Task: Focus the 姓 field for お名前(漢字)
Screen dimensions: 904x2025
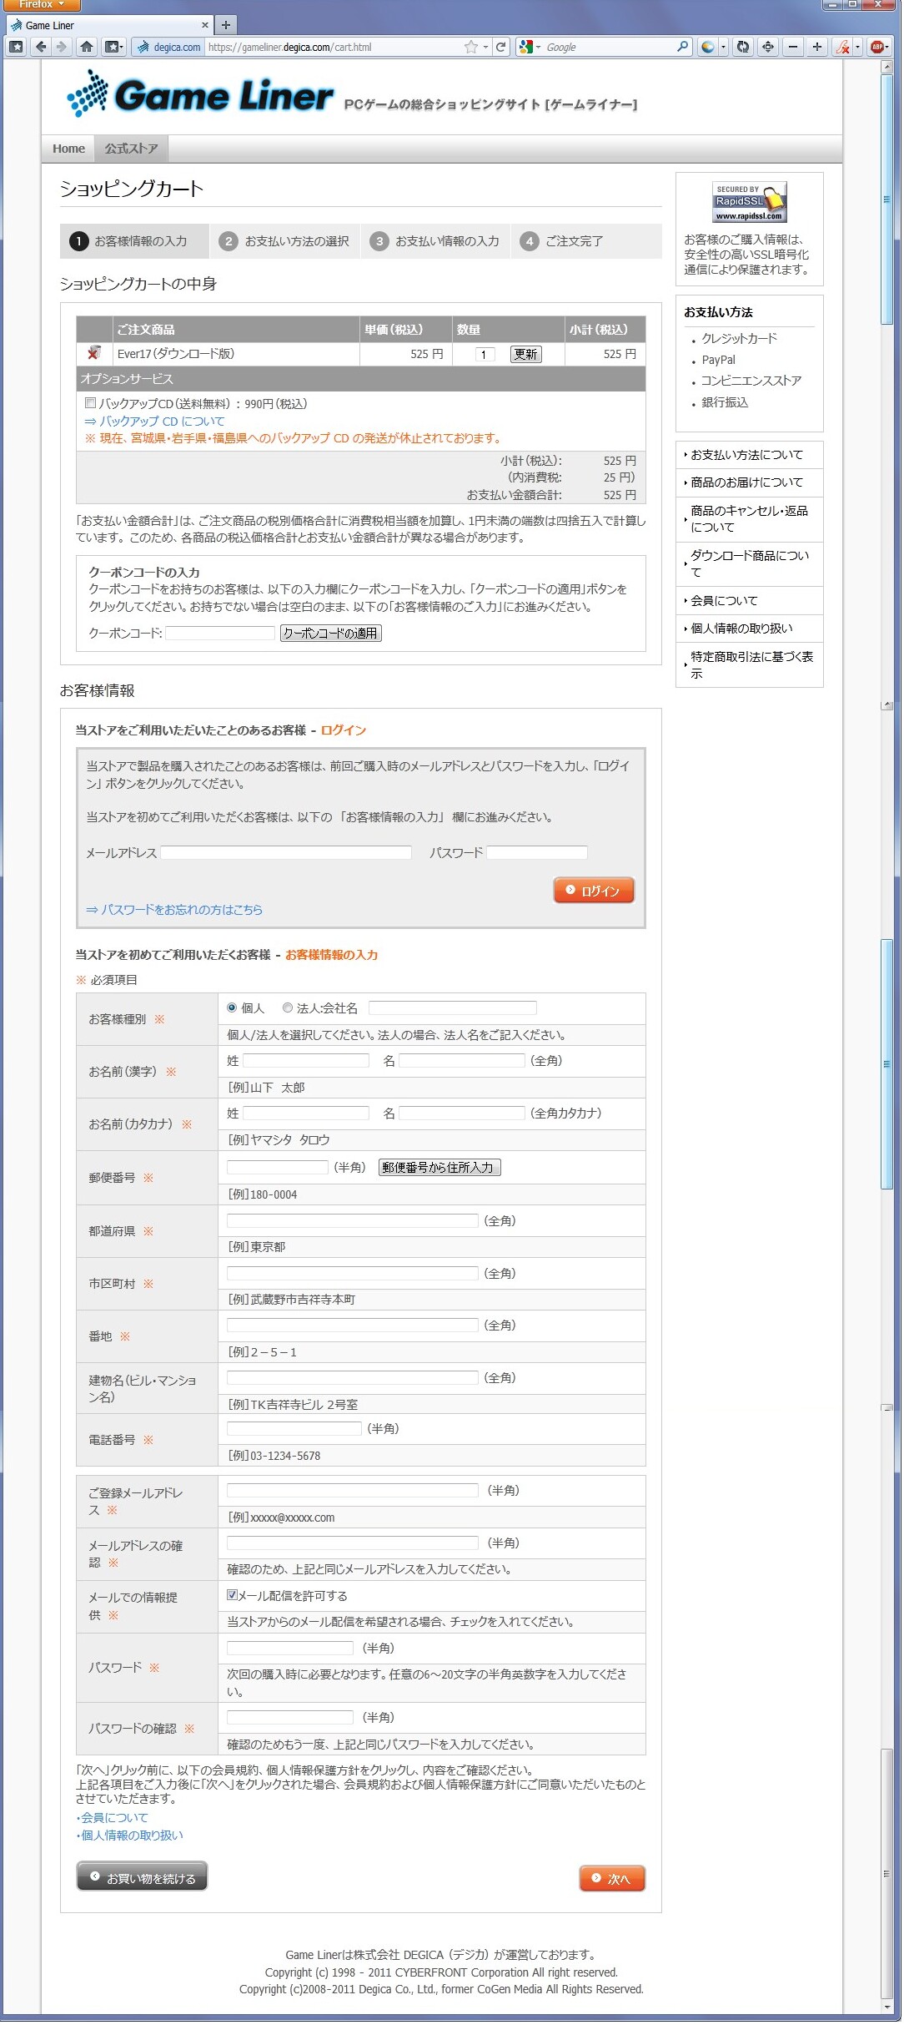Action: pyautogui.click(x=306, y=1060)
